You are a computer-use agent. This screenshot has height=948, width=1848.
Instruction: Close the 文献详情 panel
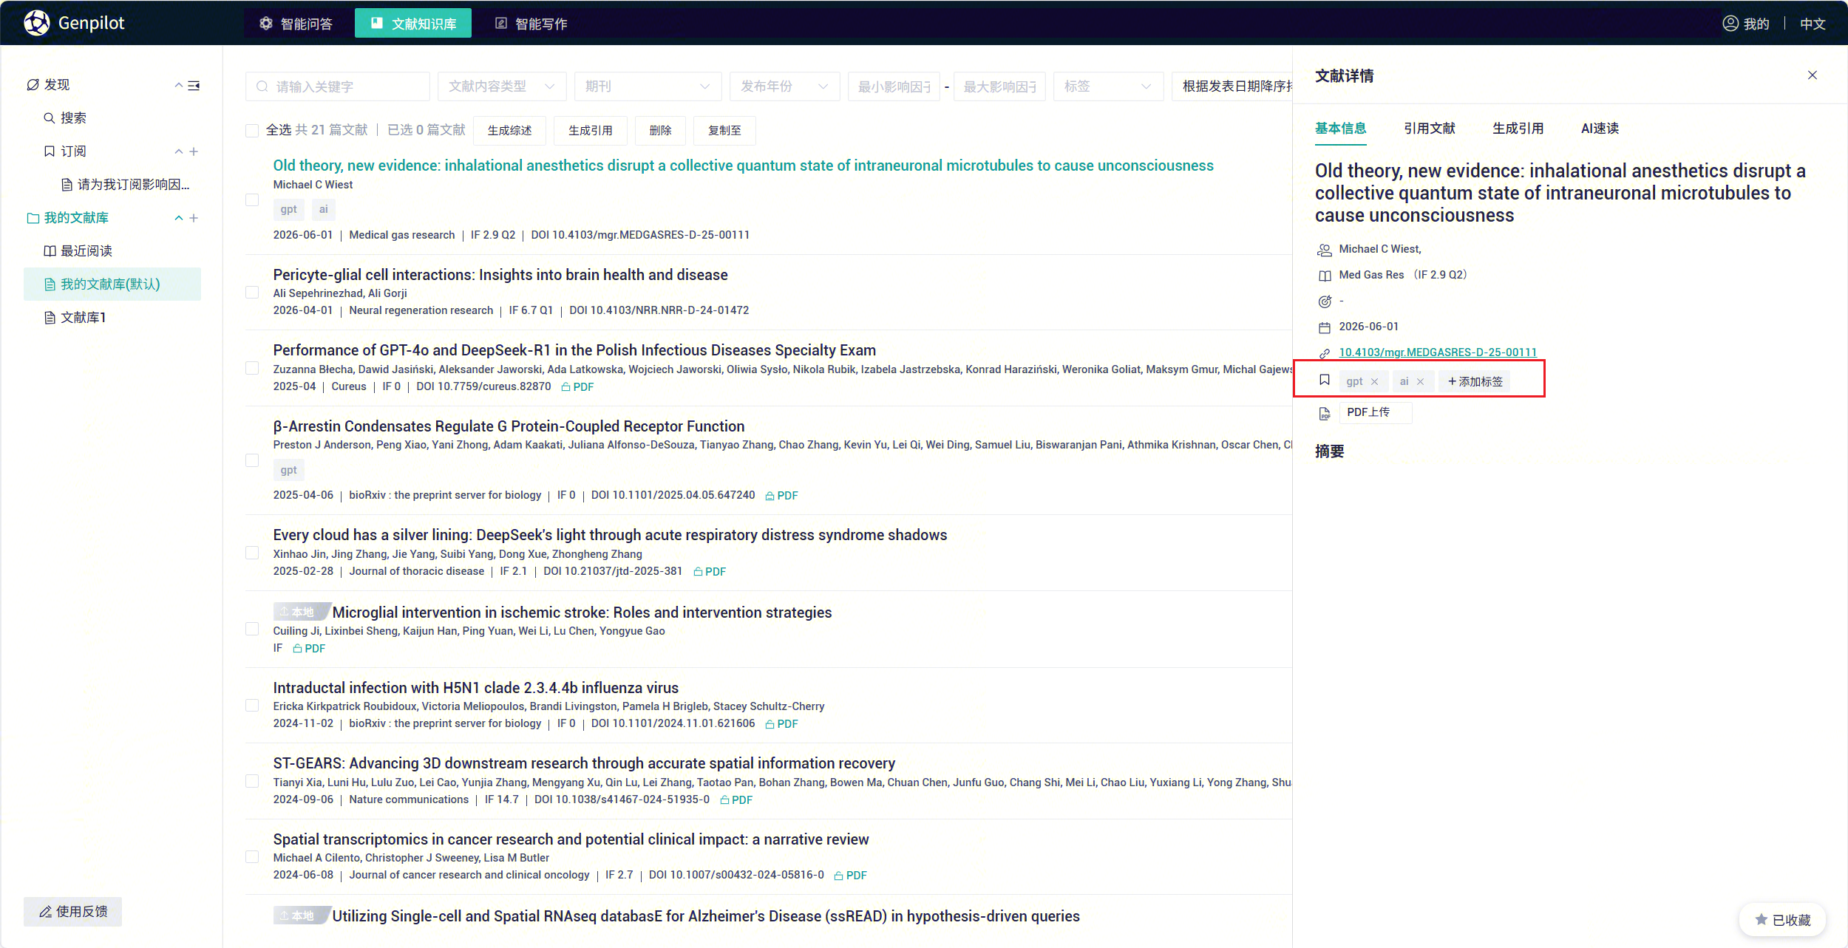coord(1812,75)
